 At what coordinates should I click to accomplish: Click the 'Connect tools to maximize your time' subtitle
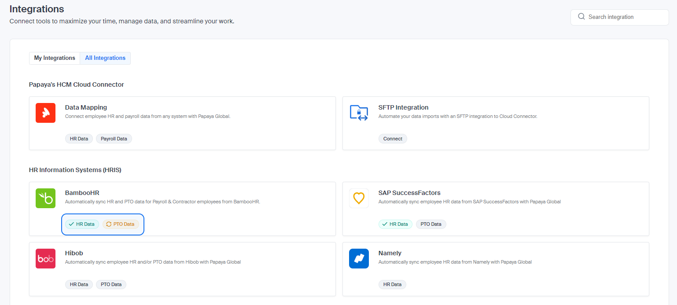[x=122, y=21]
